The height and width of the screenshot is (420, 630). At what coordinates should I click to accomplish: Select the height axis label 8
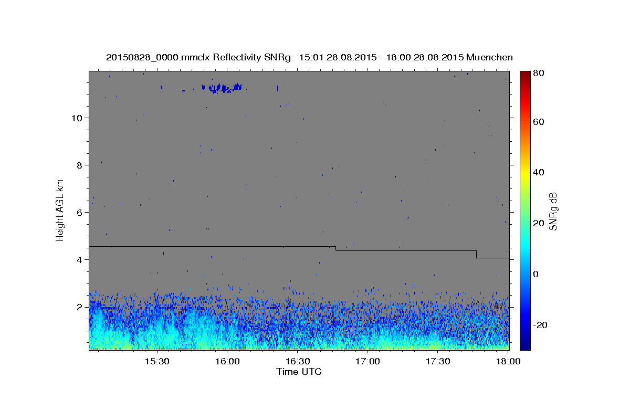point(79,165)
